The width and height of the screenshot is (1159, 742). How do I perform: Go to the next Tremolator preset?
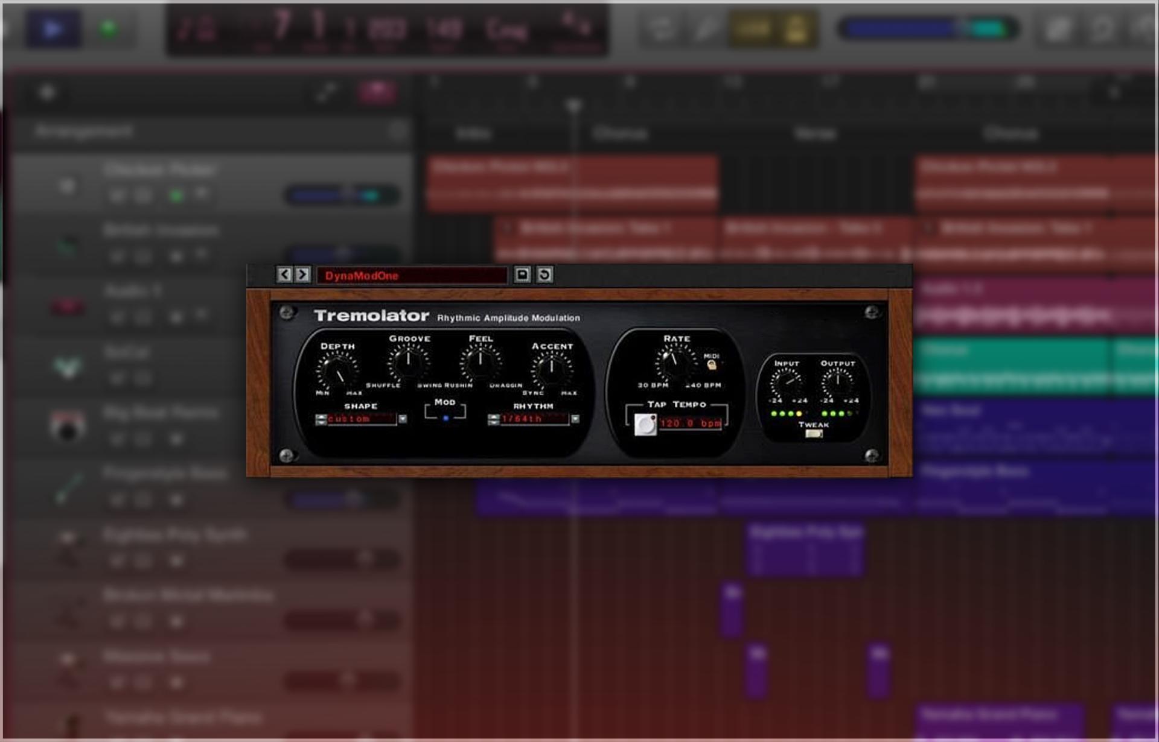coord(302,275)
